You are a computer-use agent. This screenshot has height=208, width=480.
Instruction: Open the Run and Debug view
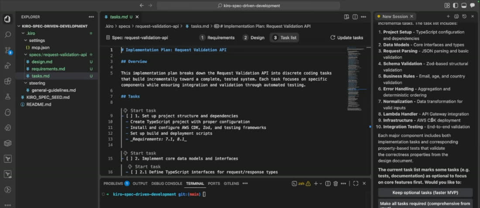[8, 66]
